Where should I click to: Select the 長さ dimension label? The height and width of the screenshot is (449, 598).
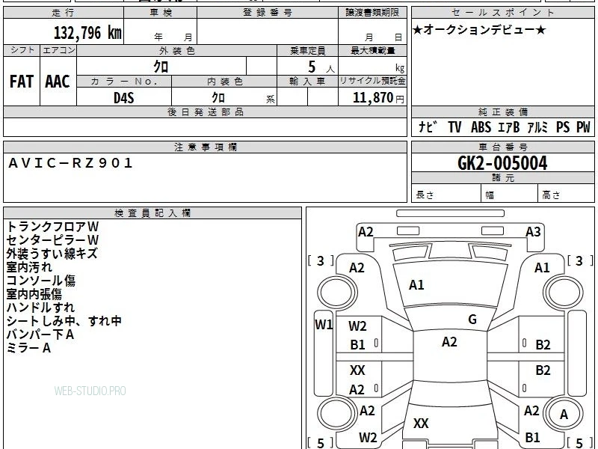click(x=425, y=195)
